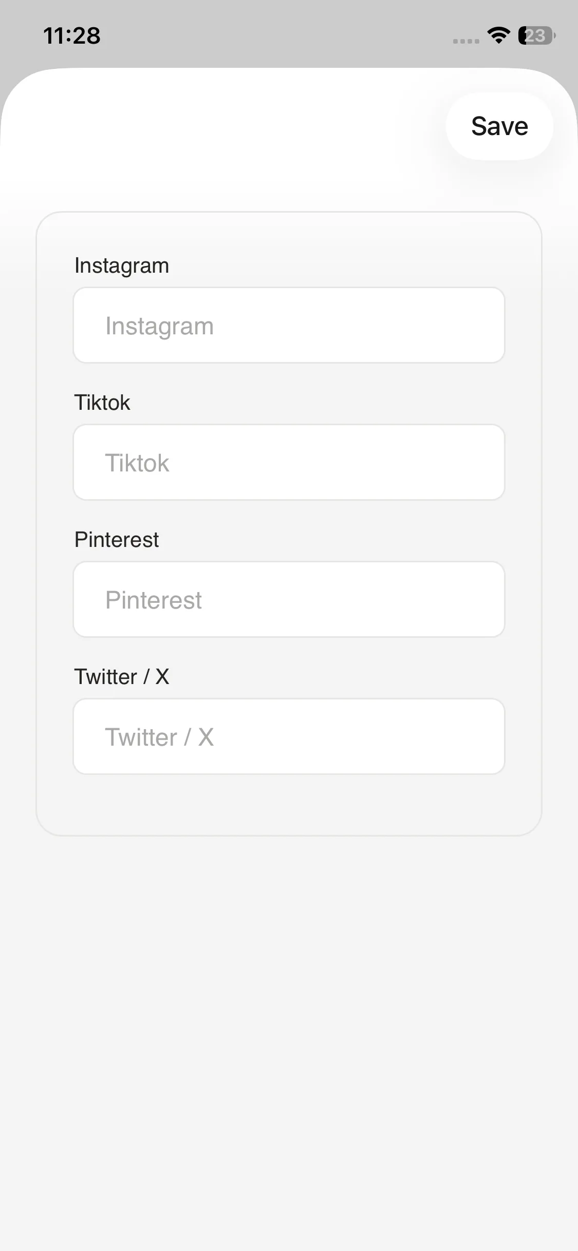Tap the Wi-Fi status icon
Screen dimensions: 578x1251
(x=498, y=35)
